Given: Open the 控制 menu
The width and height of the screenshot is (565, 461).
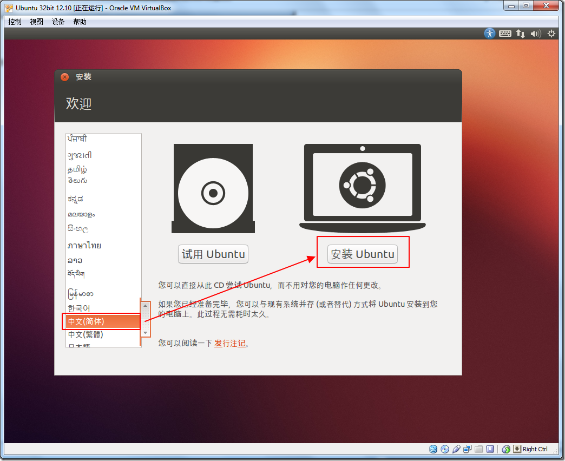Looking at the screenshot, I should click(15, 22).
